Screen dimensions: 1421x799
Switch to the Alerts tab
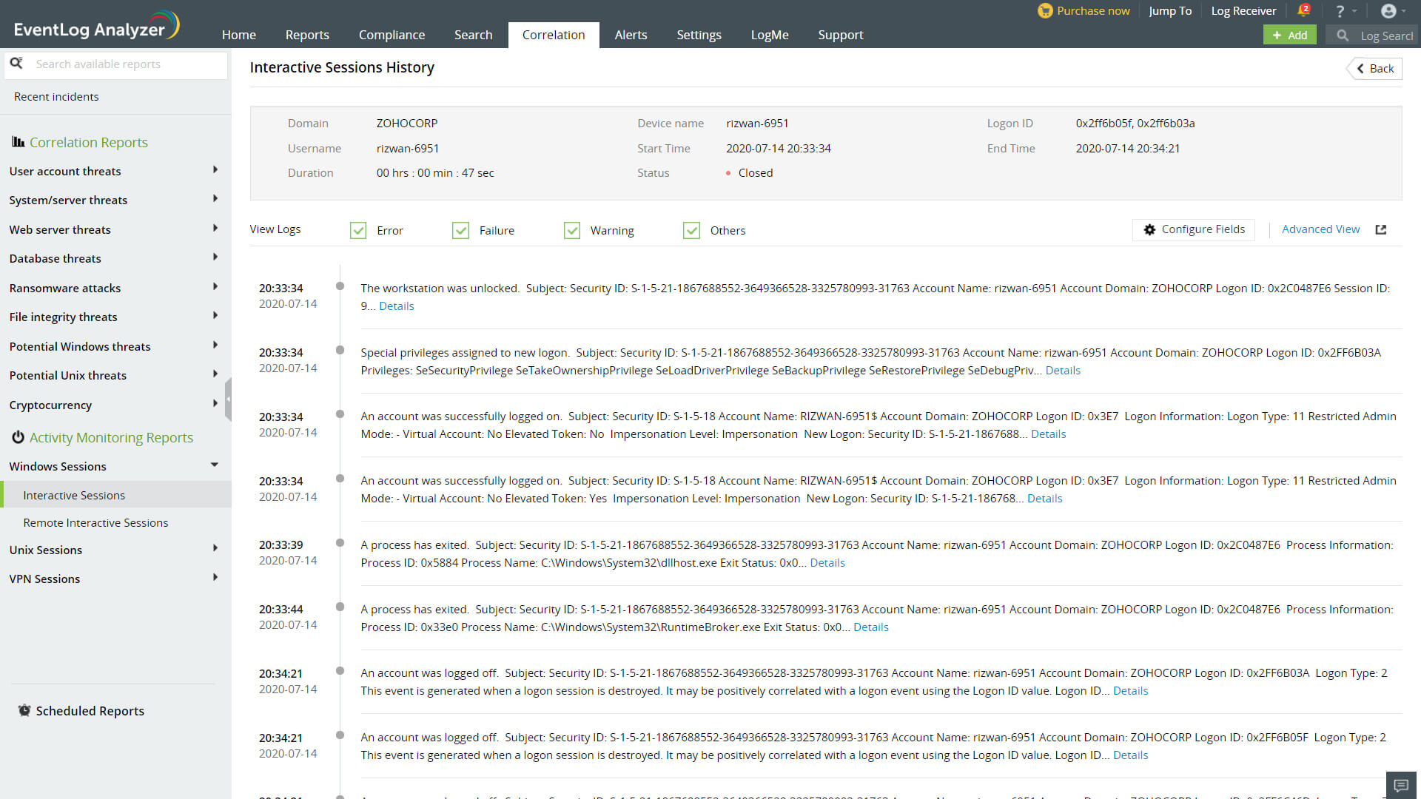[631, 35]
